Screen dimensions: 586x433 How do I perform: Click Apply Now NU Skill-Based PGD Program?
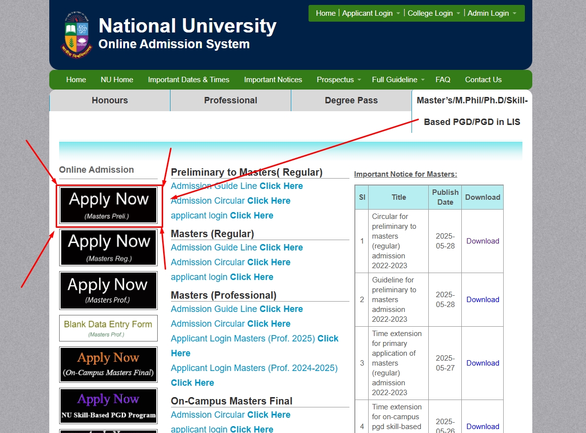click(x=108, y=406)
